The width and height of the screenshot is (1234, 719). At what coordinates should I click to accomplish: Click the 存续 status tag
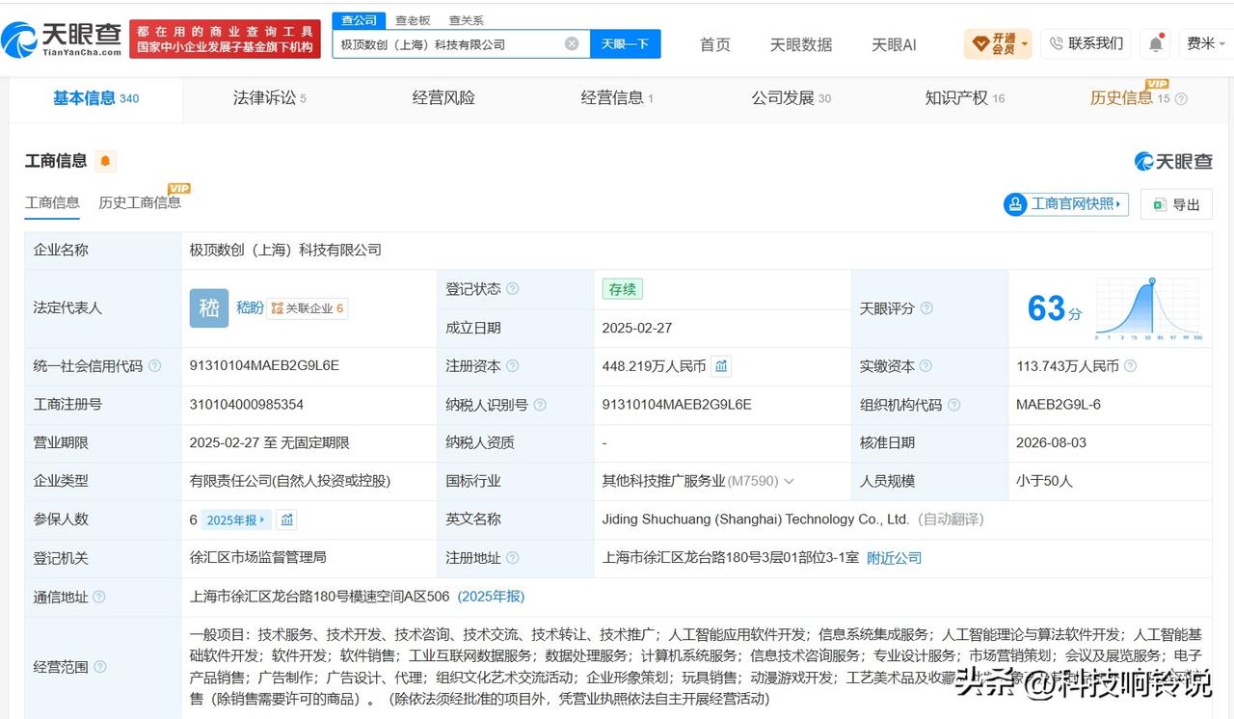(623, 289)
